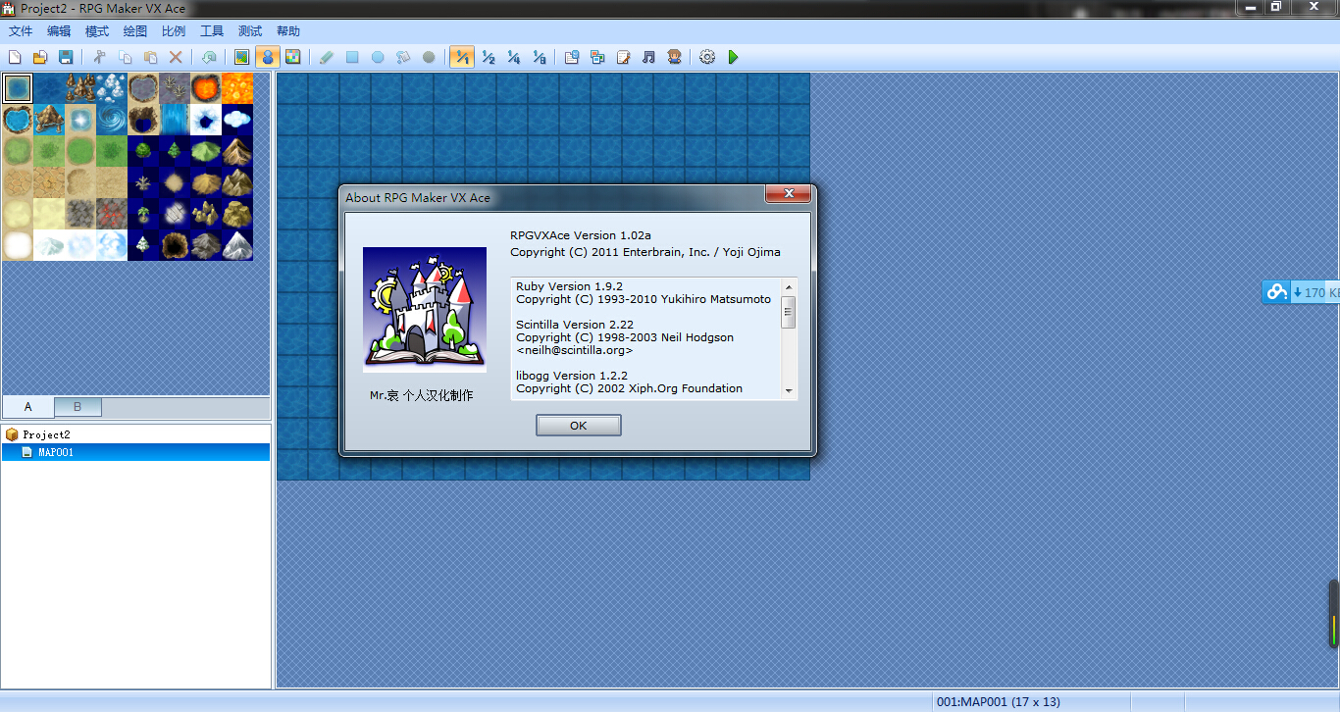Confirm the About dialog with OK

(x=579, y=426)
